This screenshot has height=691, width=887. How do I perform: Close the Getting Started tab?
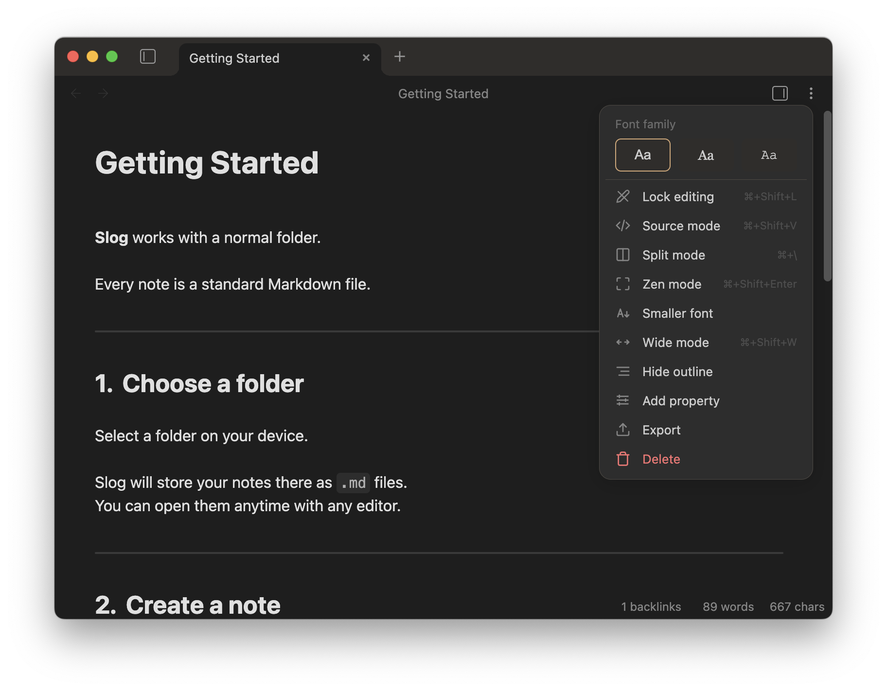point(366,58)
